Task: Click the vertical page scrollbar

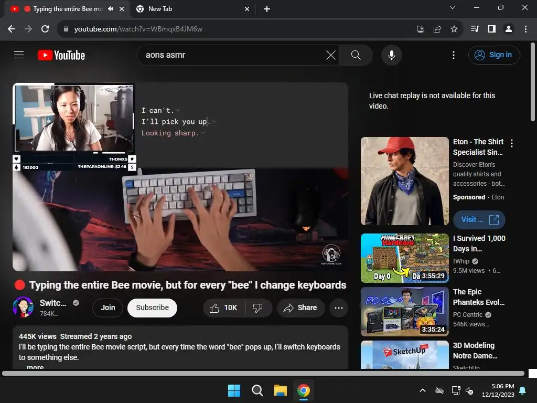Action: [533, 82]
